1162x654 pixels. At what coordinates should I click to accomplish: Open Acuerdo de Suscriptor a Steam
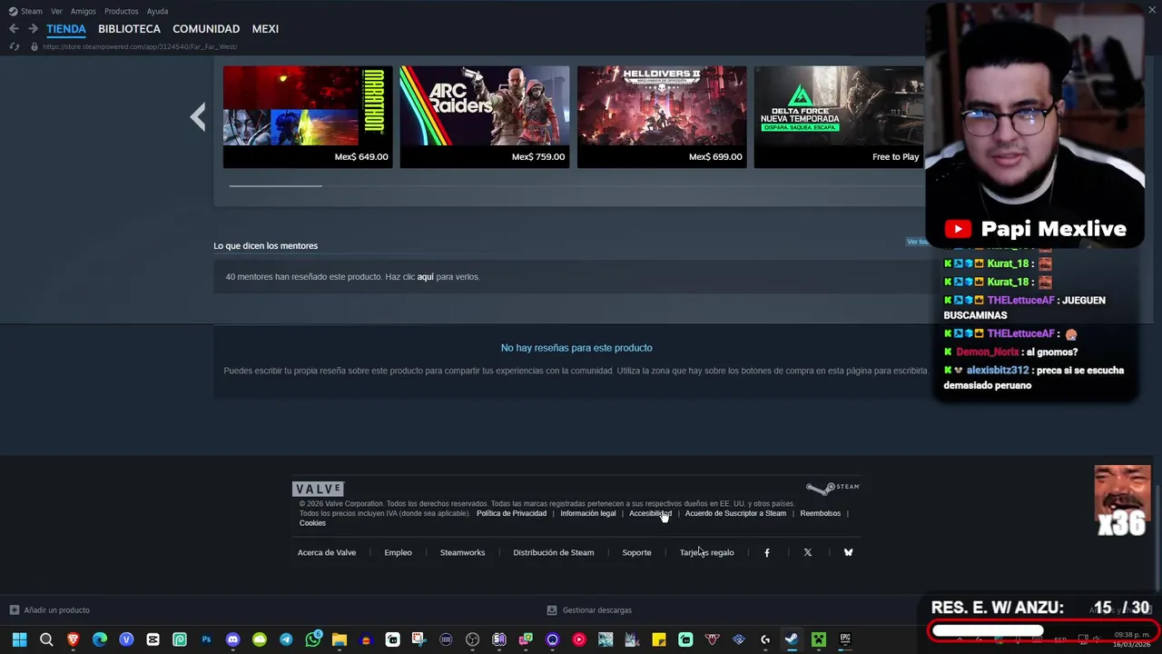[x=735, y=513]
